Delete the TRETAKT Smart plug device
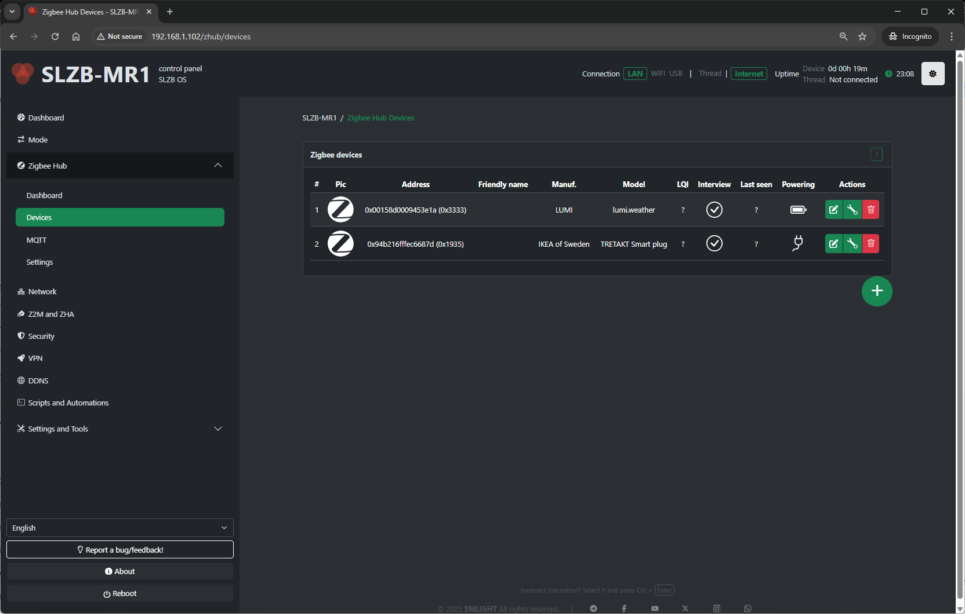The image size is (965, 614). click(870, 244)
